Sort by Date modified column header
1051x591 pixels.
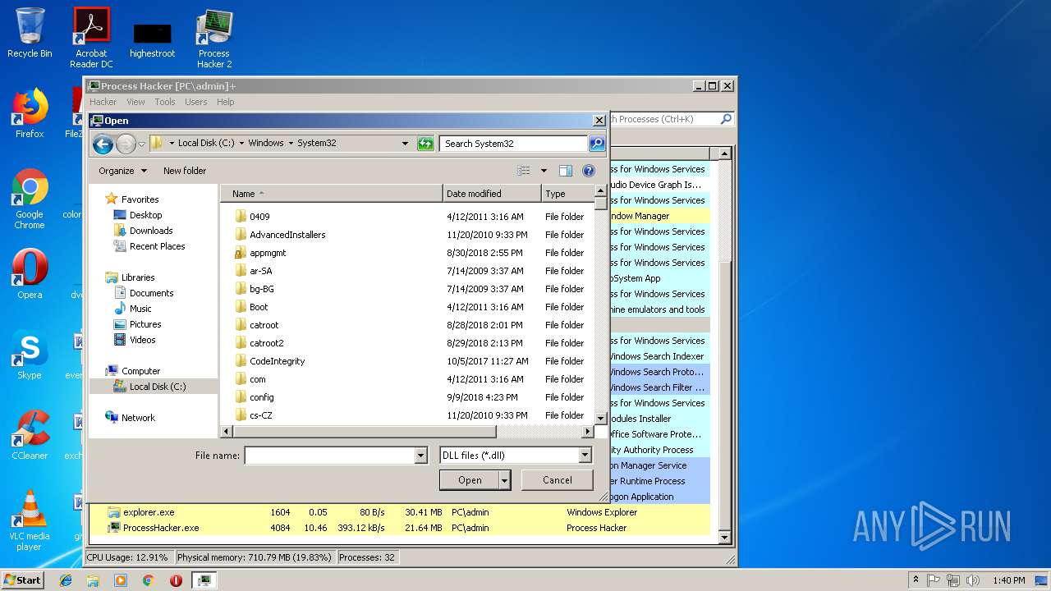click(x=492, y=194)
